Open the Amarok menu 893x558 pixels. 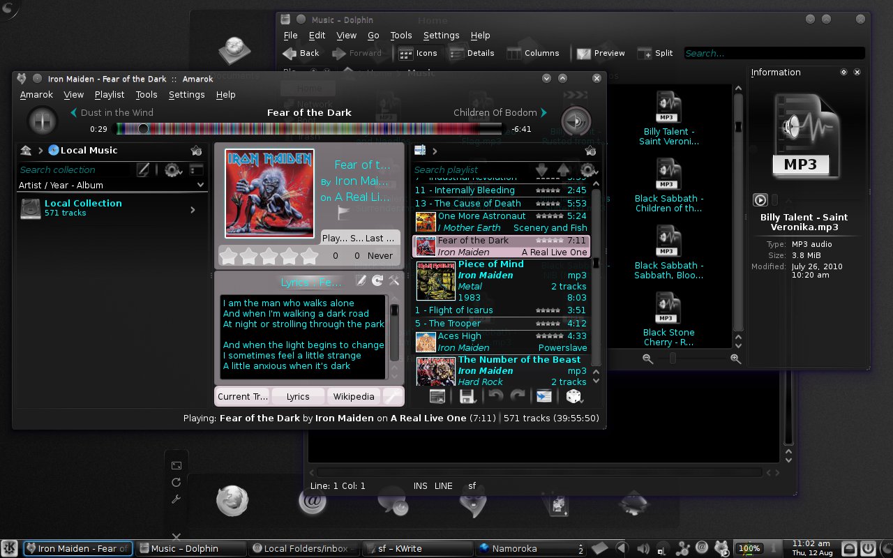[x=36, y=94]
